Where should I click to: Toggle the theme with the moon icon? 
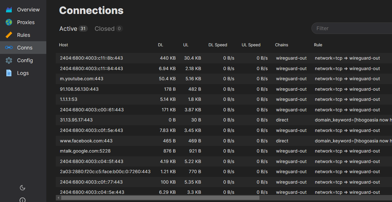pos(22,188)
